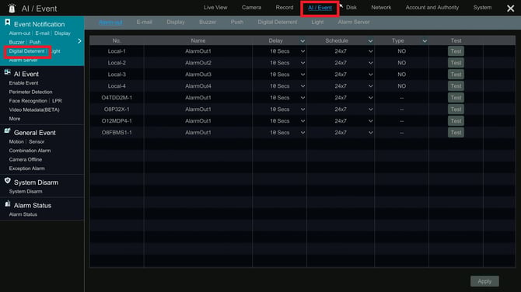Test the O4TDD2M-1 alarm output

(x=456, y=98)
